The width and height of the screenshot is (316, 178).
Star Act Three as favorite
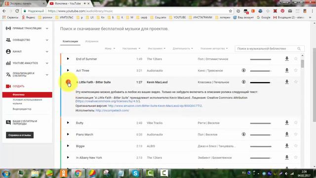pyautogui.click(x=296, y=70)
